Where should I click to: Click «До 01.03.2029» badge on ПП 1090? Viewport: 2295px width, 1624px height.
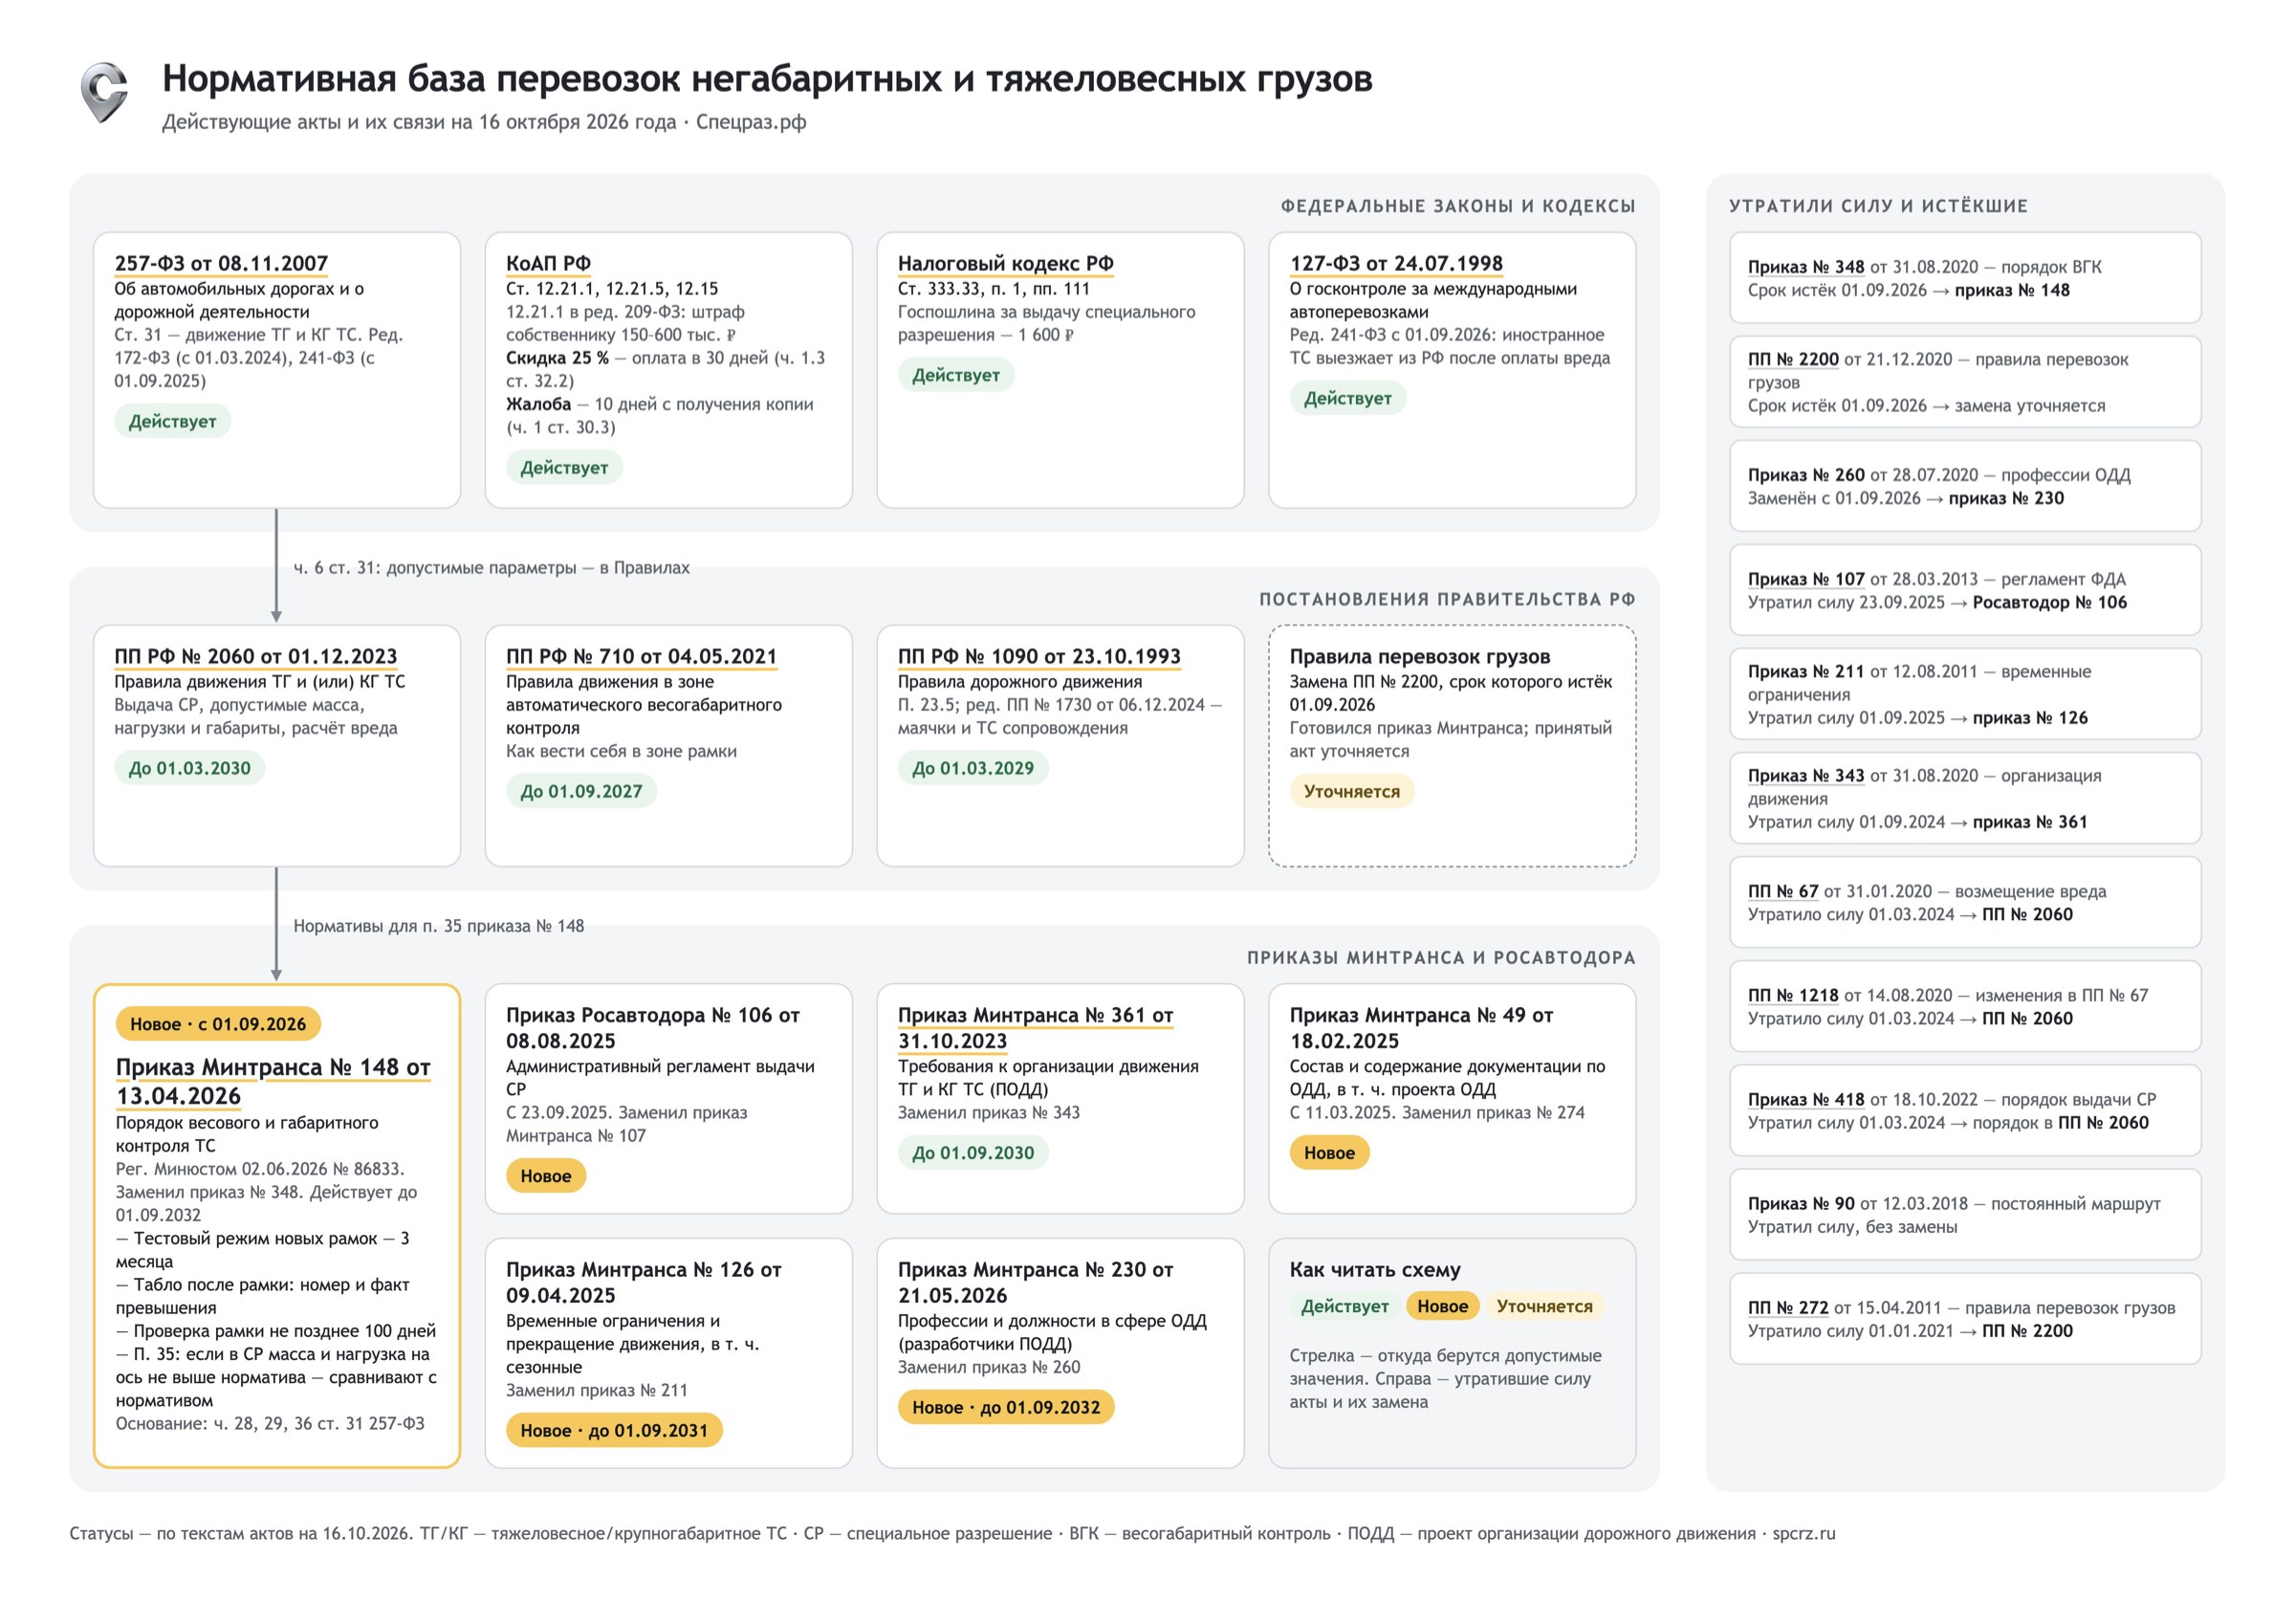[973, 768]
